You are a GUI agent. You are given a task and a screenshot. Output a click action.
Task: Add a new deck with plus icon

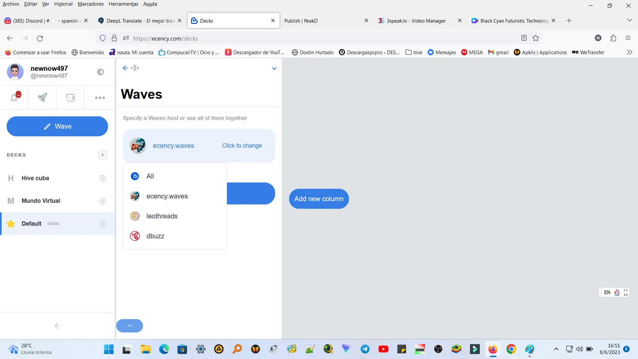tap(103, 155)
